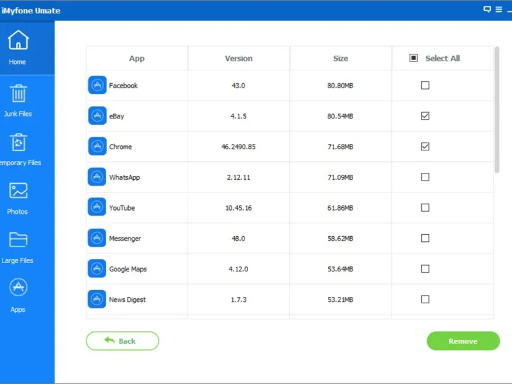The image size is (512, 384).
Task: Click the WhatsApp app icon
Action: pyautogui.click(x=97, y=177)
